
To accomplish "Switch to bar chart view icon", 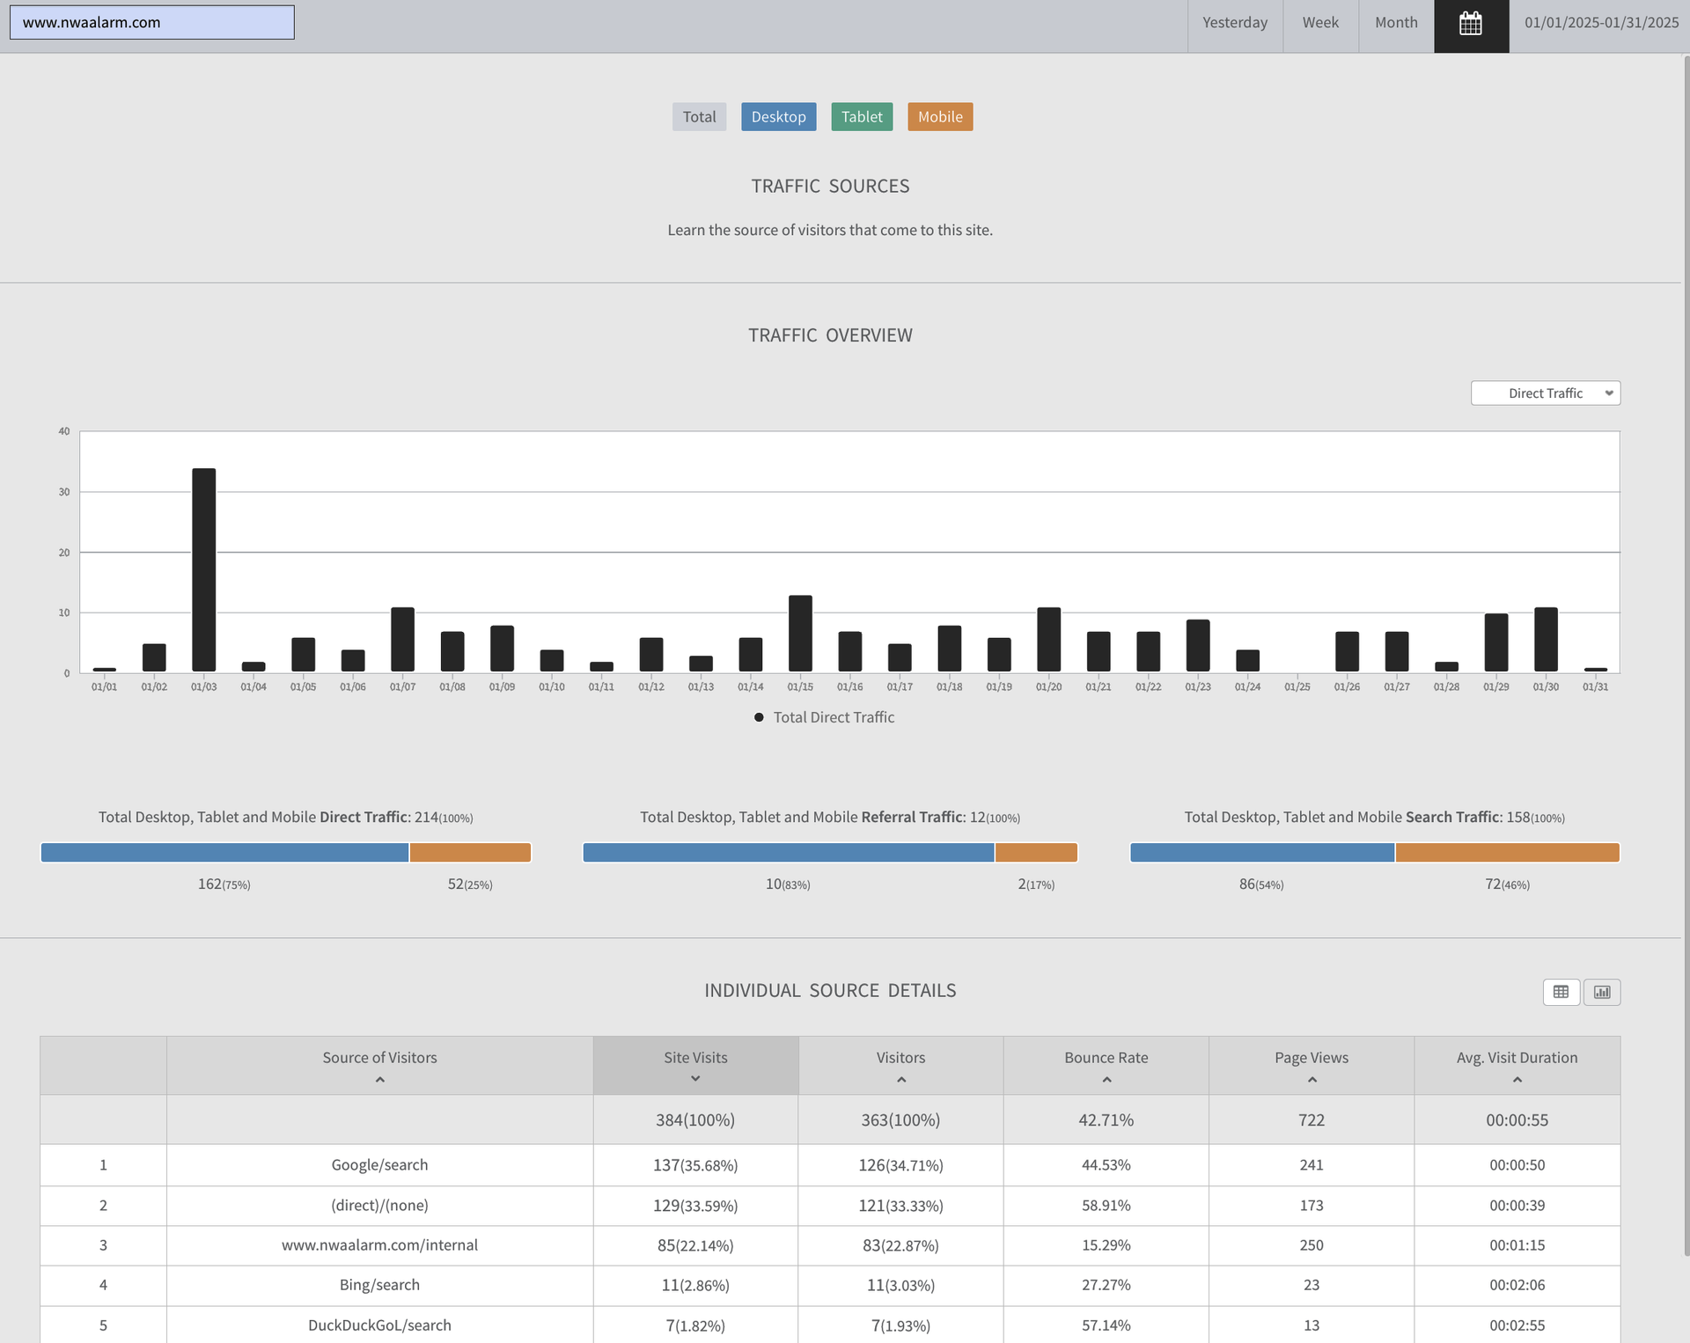I will [1602, 992].
